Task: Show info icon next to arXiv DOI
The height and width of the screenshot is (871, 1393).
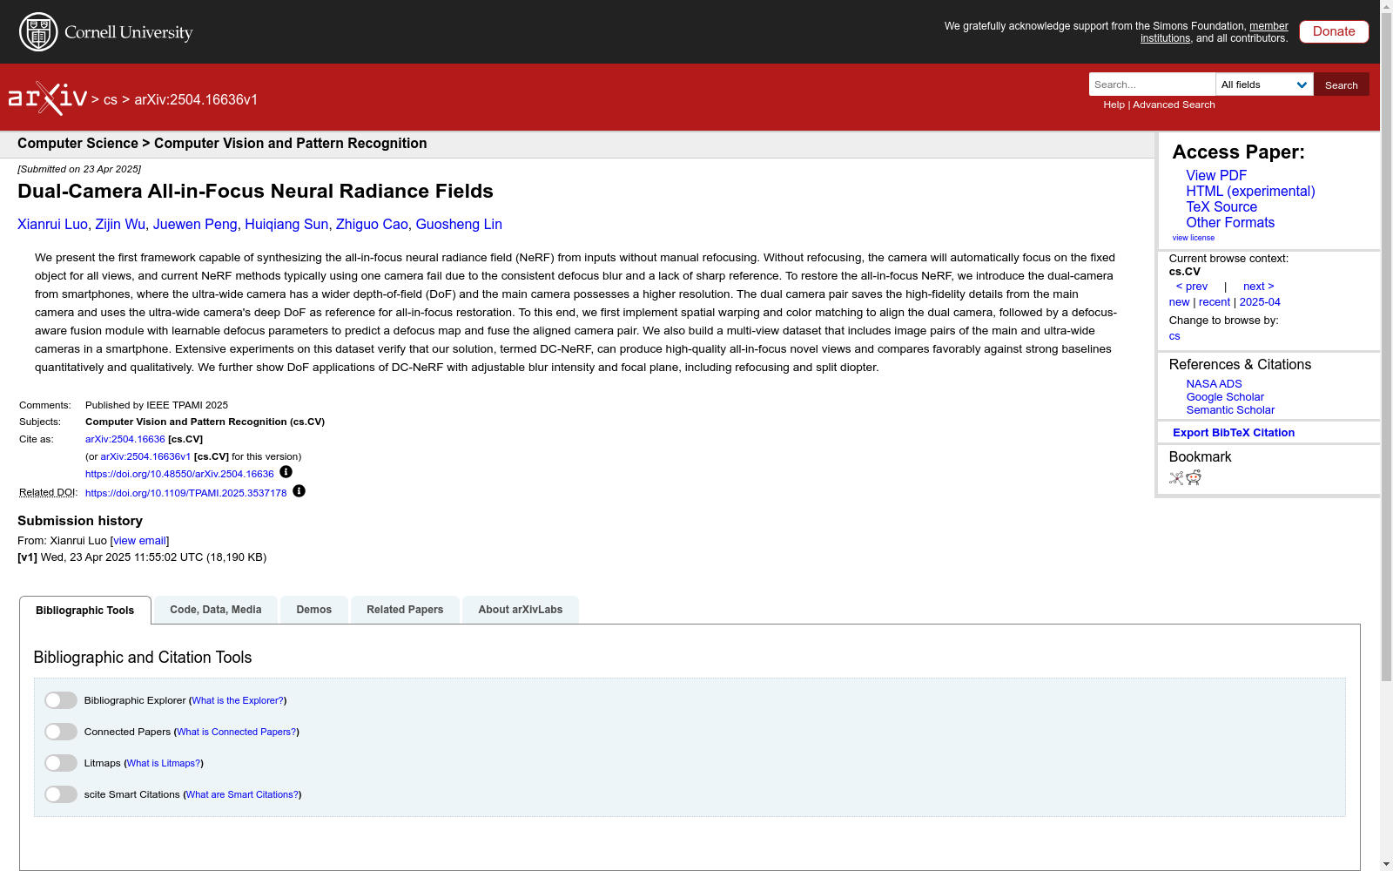Action: 286,472
